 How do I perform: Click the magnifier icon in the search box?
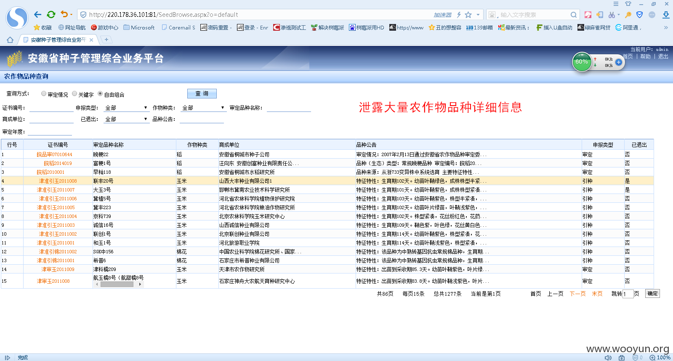coord(574,15)
